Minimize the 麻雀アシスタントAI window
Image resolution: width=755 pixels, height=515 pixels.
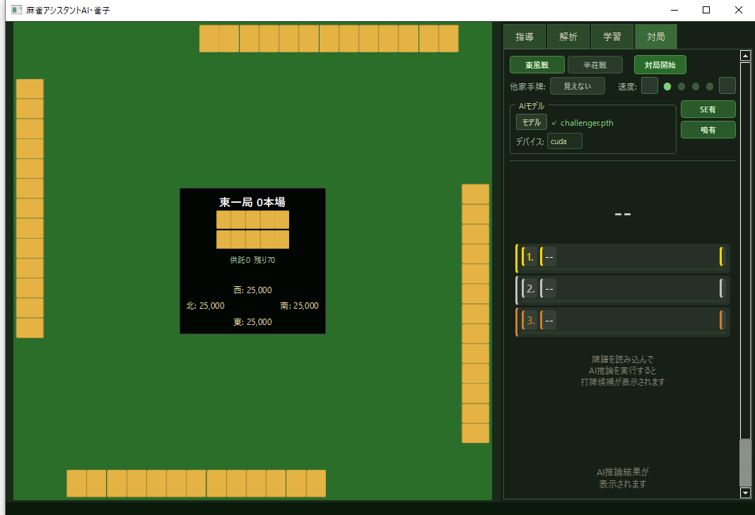[x=674, y=10]
